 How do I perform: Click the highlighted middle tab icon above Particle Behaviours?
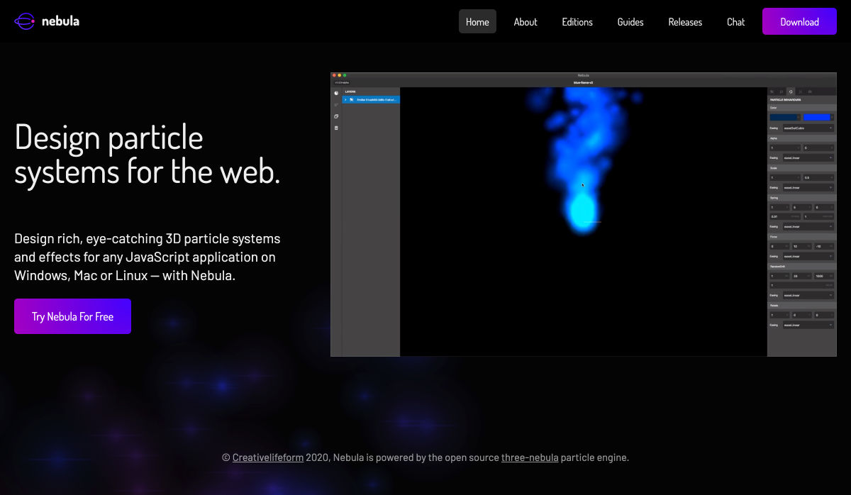coord(791,91)
